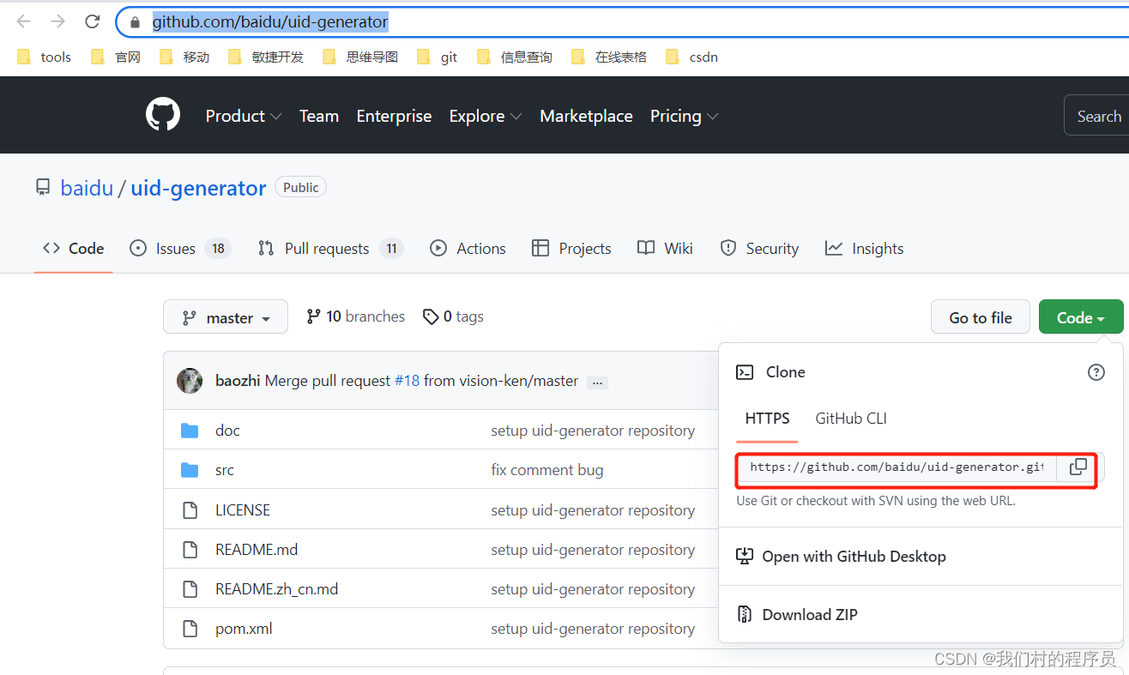Image resolution: width=1129 pixels, height=675 pixels.
Task: Click the src folder icon
Action: [190, 470]
